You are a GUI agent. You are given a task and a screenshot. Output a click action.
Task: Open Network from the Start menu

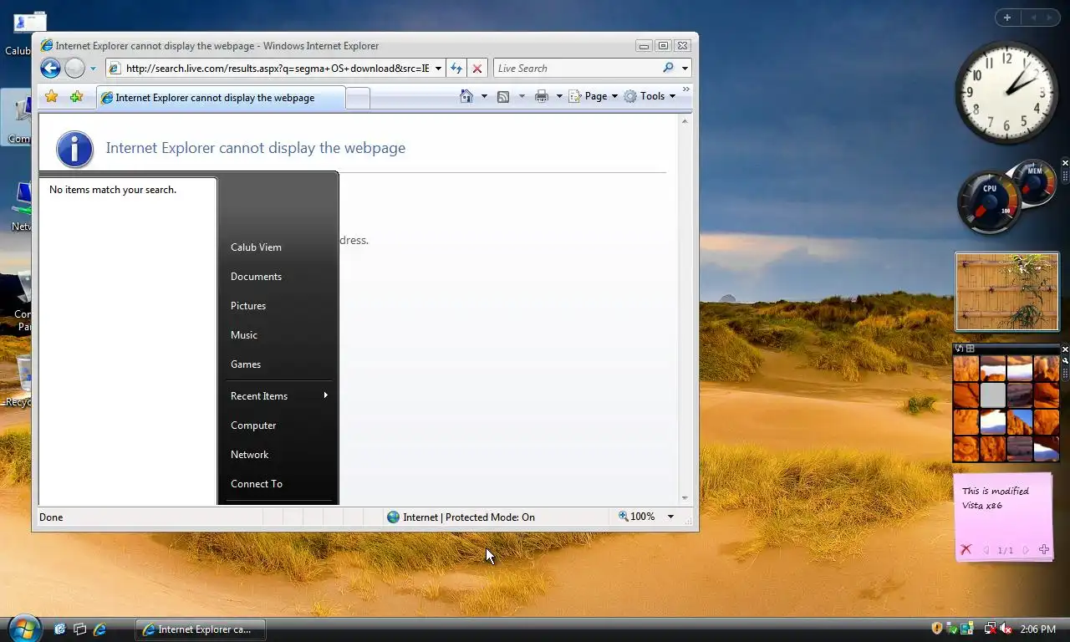point(250,455)
